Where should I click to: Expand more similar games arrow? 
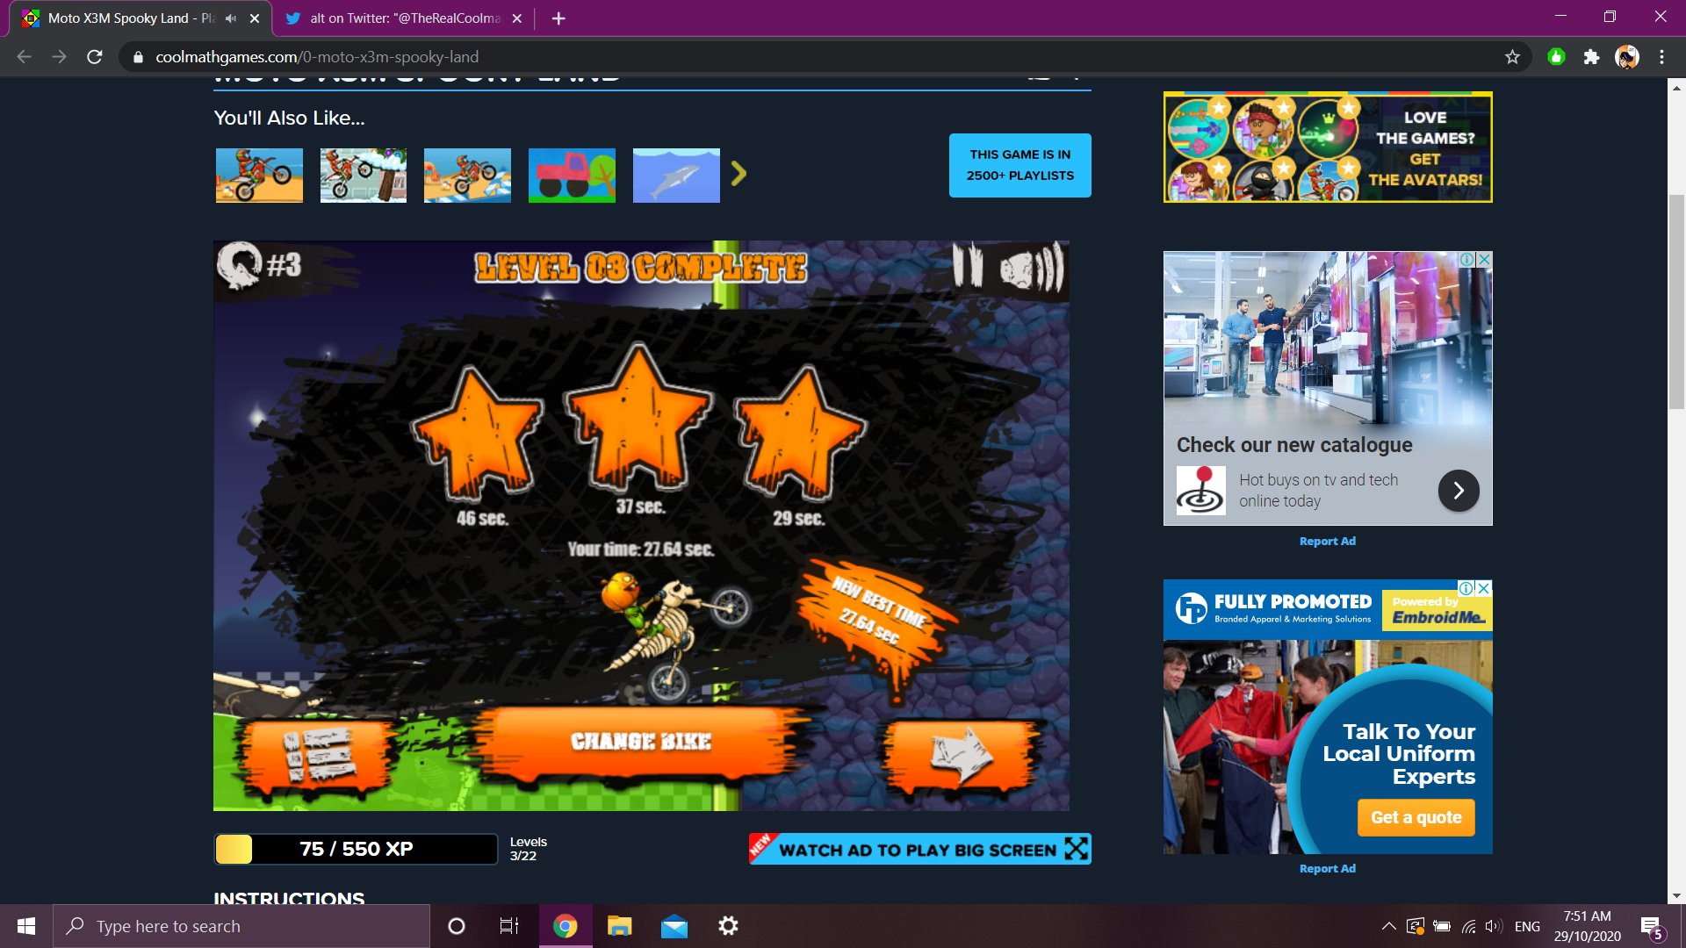739,174
